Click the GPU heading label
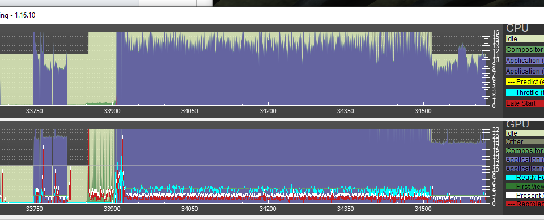The width and height of the screenshot is (544, 220). click(517, 124)
